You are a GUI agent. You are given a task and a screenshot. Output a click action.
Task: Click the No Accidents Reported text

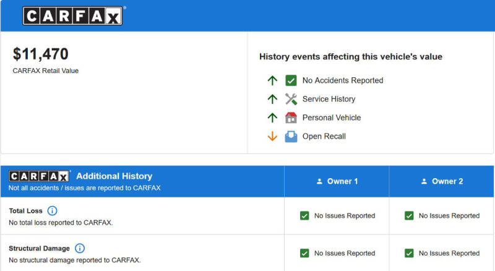tap(343, 80)
